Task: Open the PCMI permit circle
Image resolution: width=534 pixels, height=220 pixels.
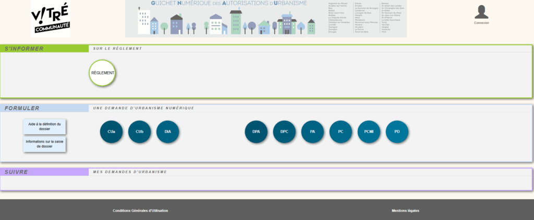Action: (x=369, y=132)
